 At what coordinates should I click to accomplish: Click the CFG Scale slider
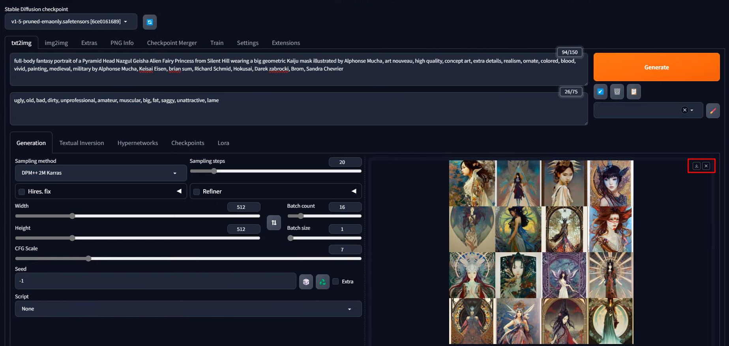click(x=188, y=259)
